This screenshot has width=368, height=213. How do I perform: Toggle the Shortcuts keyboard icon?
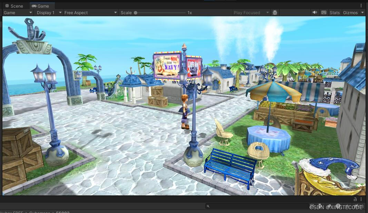pos(324,12)
